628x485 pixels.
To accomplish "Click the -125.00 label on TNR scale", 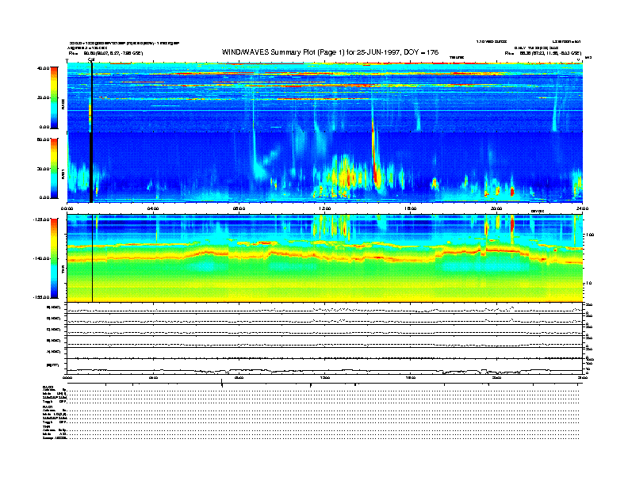I will tap(42, 220).
